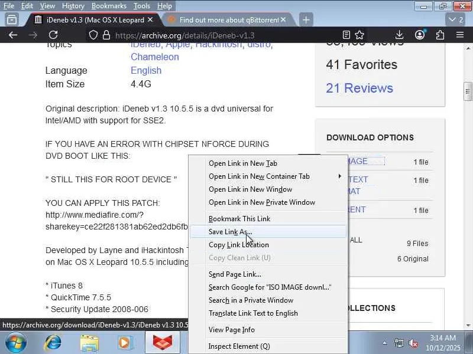Image resolution: width=473 pixels, height=354 pixels.
Task: Click the 9 Files link
Action: click(417, 244)
